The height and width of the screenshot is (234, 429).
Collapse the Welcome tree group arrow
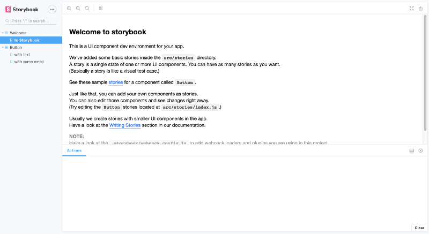tap(3, 33)
